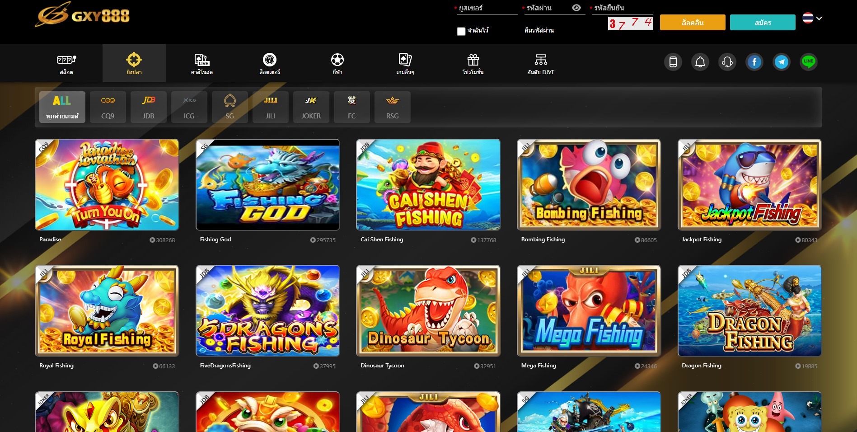857x432 pixels.
Task: Refresh the 3774 captcha image
Action: [631, 23]
